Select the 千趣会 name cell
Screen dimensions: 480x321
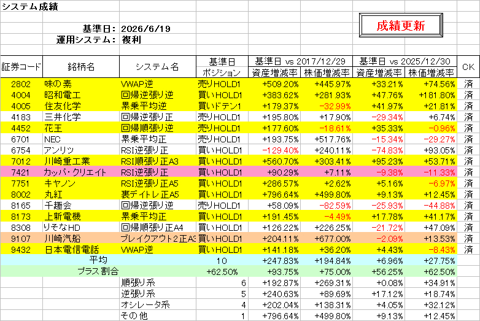(81, 206)
